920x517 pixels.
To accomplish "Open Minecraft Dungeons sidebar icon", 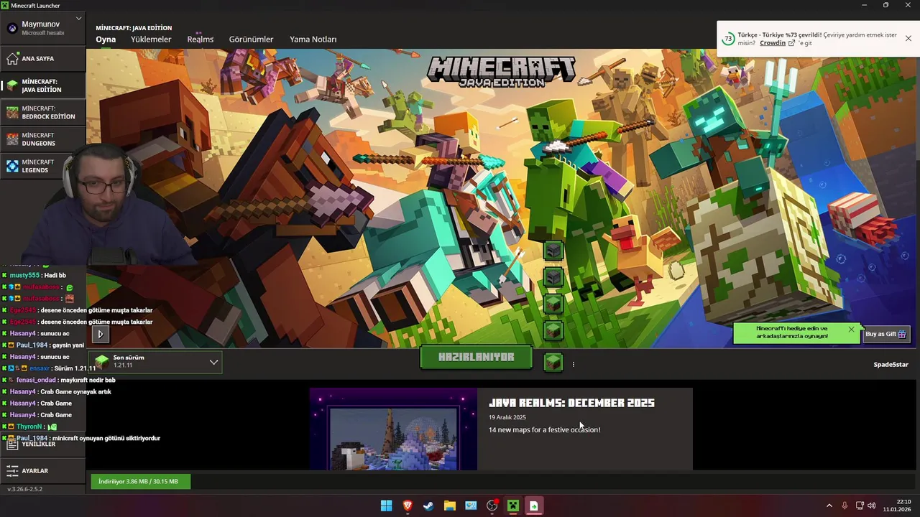I will tap(12, 139).
